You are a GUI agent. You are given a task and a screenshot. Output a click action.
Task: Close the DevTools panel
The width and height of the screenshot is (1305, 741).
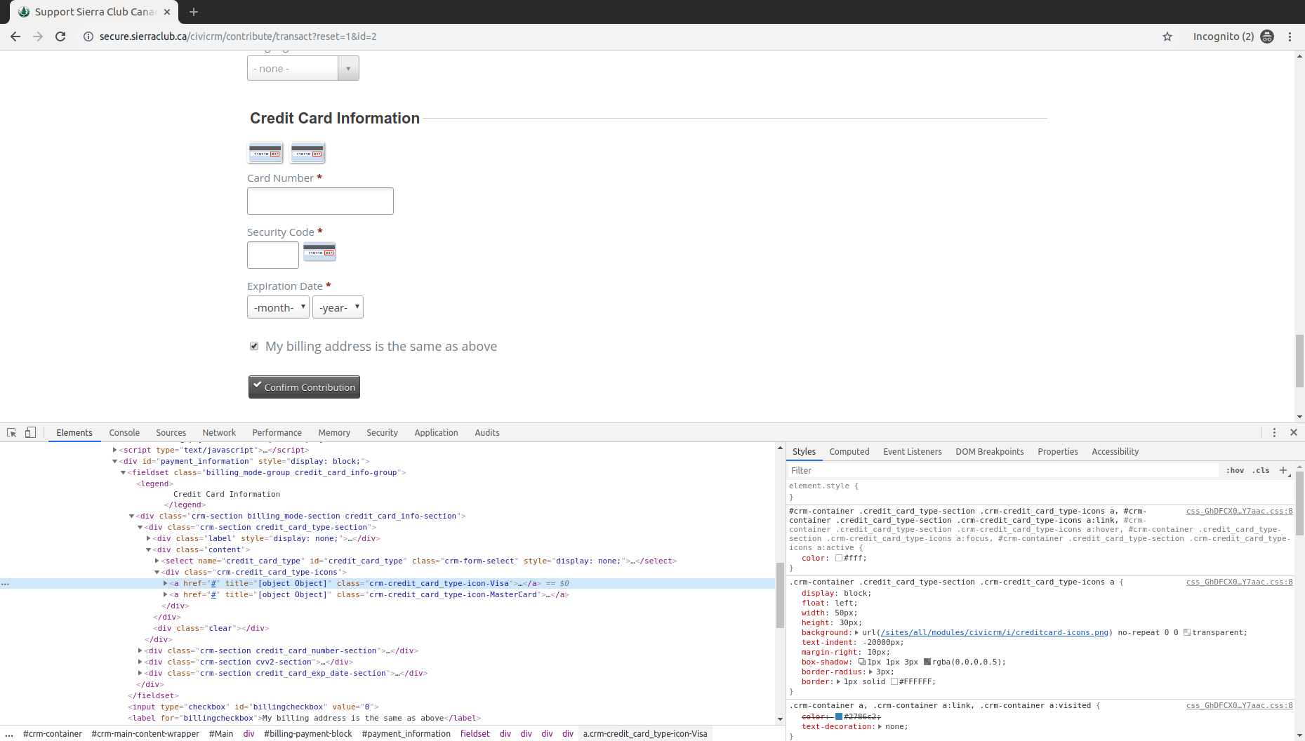pos(1294,432)
